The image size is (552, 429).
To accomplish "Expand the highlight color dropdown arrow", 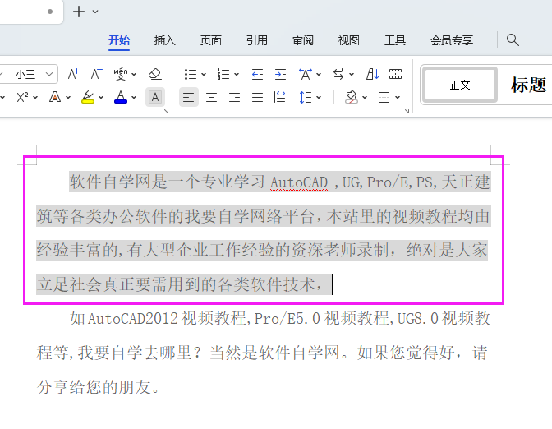I will coord(101,97).
